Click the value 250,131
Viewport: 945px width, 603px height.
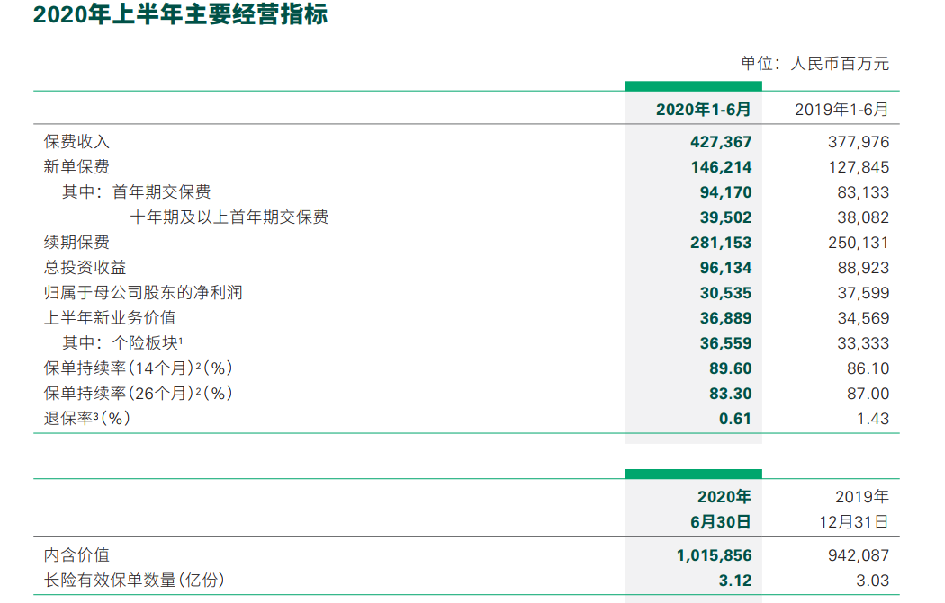(x=859, y=244)
